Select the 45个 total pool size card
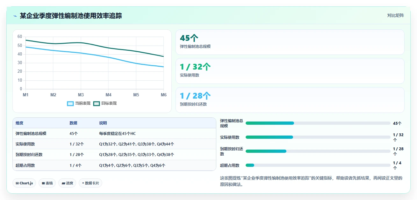The image size is (417, 200). (x=290, y=42)
